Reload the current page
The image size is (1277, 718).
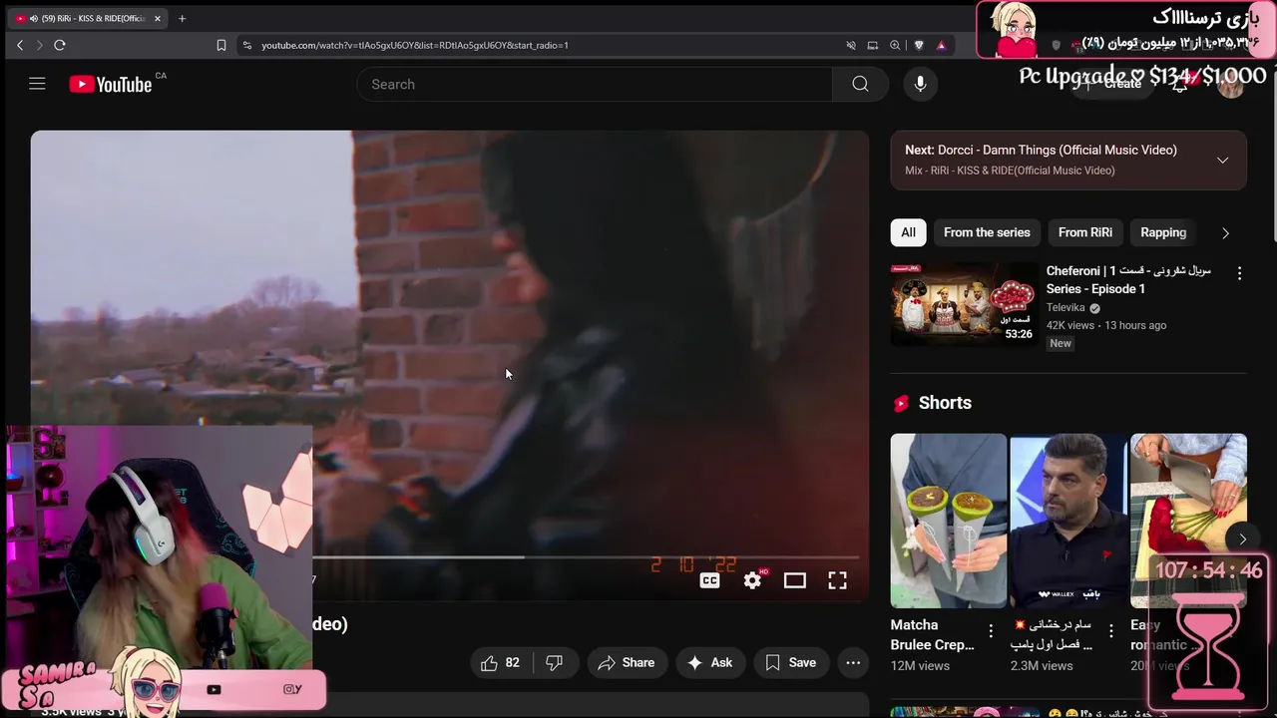(60, 45)
